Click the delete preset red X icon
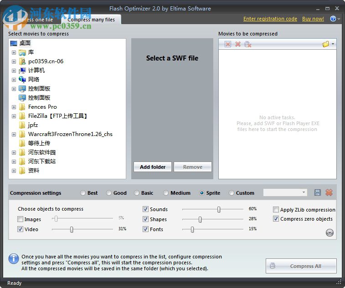Viewport: 345px width, 288px height. point(329,192)
